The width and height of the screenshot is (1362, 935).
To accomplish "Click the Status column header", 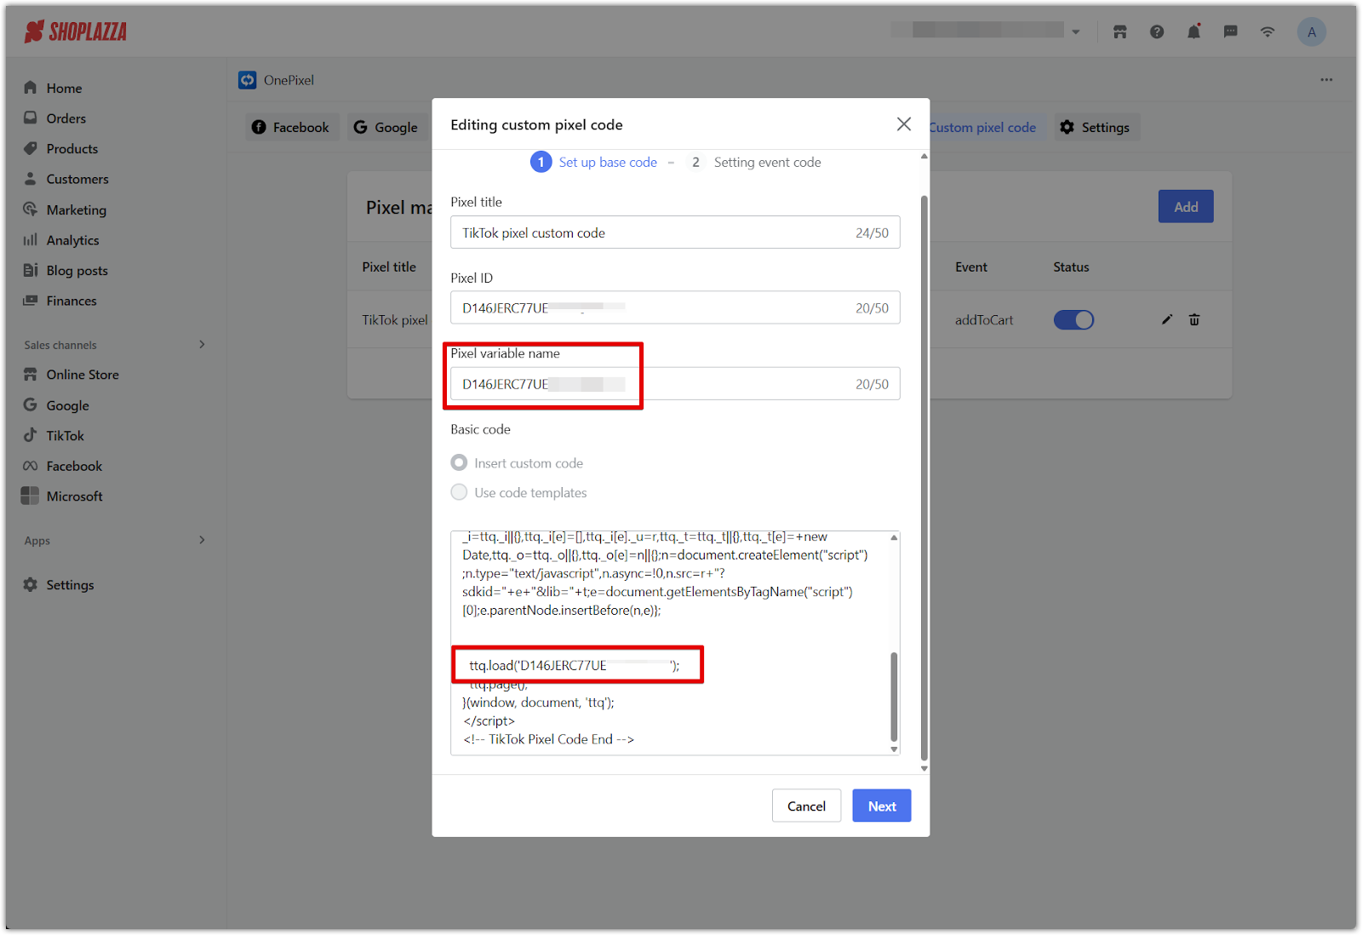I will click(x=1071, y=267).
